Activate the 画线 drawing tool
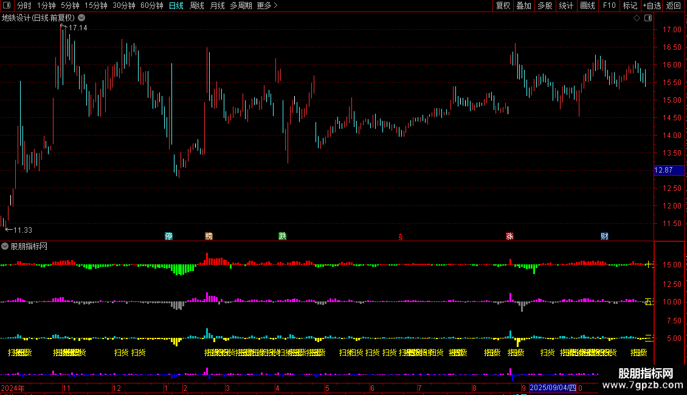The image size is (687, 395). [587, 5]
